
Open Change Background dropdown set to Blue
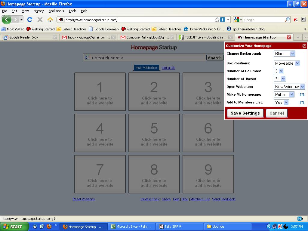pos(285,54)
